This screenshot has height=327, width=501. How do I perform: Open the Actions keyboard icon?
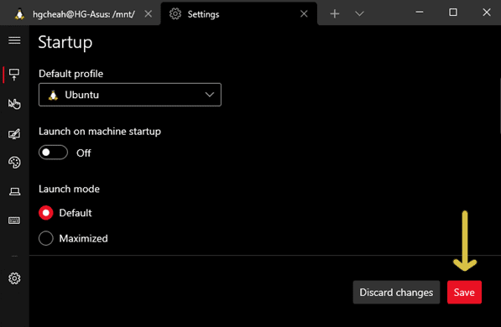(x=14, y=221)
